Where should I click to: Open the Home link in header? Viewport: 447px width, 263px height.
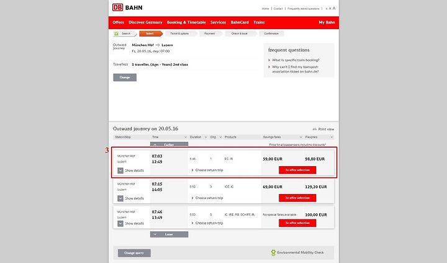[266, 9]
